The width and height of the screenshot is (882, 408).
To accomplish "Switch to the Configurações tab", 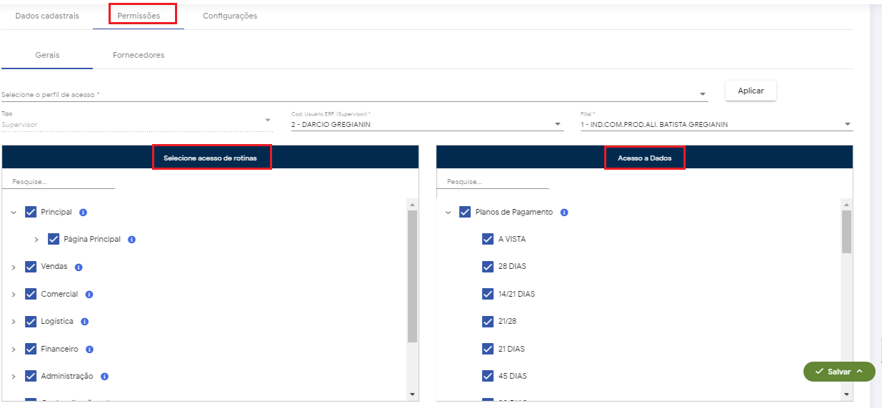I will coord(230,16).
